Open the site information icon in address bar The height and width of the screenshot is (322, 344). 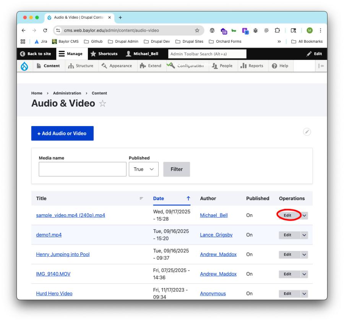point(58,31)
